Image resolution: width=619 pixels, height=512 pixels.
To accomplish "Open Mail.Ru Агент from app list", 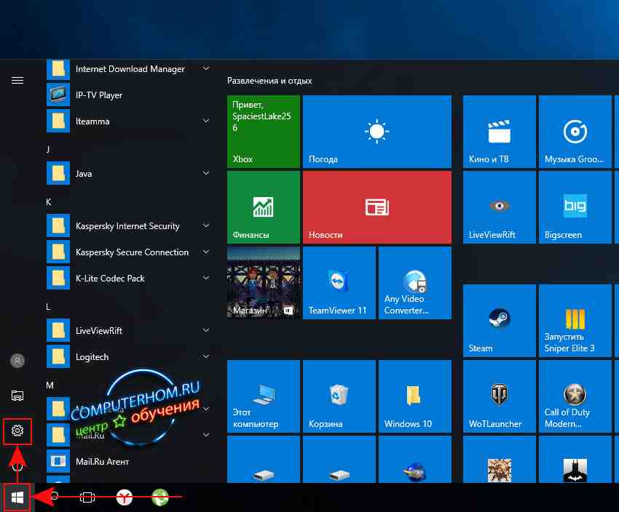I will point(130,462).
